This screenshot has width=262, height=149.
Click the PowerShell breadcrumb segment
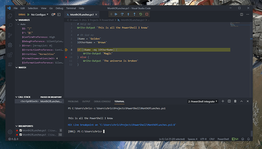[108, 20]
